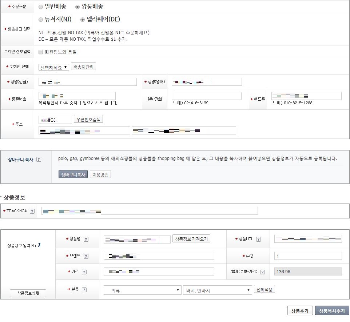Viewport: 350px width, 322px height.
Task: Click help icon beside TRACKING# label
Action: [x=32, y=211]
